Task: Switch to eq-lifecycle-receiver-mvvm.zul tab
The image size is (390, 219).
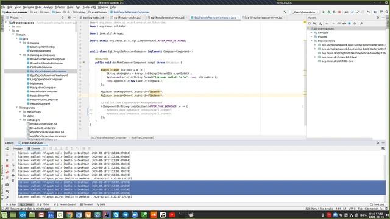Action: [264, 18]
